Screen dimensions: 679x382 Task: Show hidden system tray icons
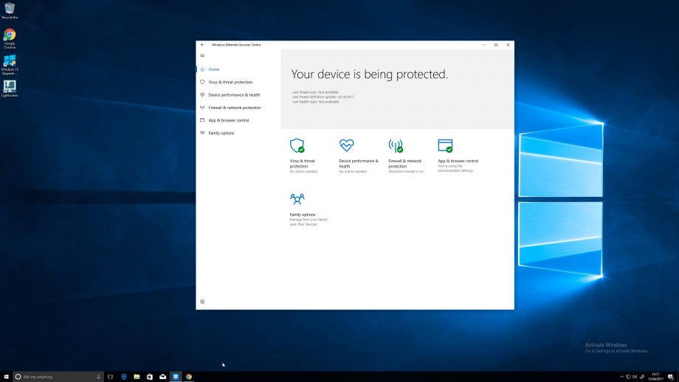pos(622,377)
